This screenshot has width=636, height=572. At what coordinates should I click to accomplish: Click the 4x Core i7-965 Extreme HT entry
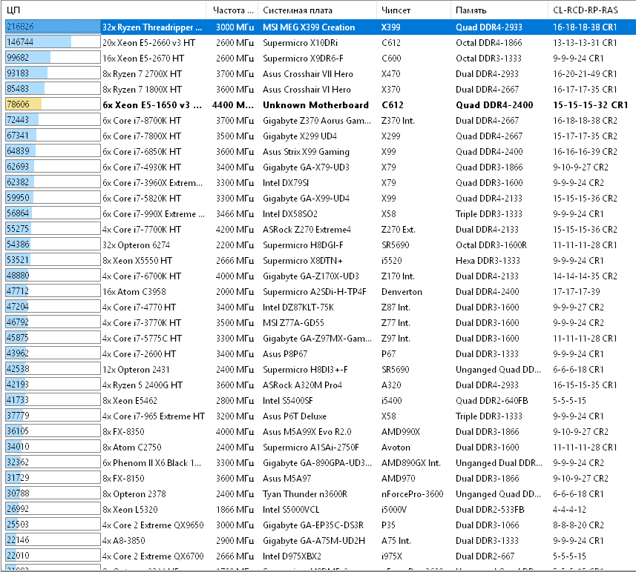click(x=154, y=416)
